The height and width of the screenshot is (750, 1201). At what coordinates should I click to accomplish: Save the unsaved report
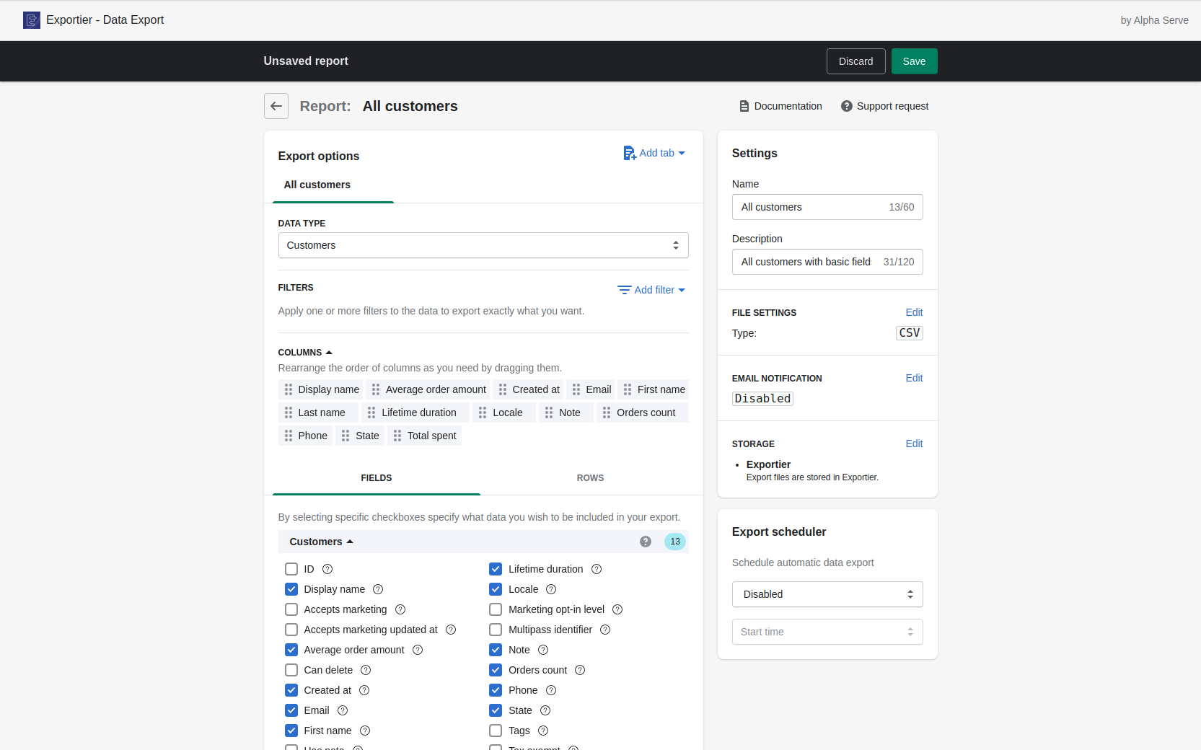pos(914,61)
